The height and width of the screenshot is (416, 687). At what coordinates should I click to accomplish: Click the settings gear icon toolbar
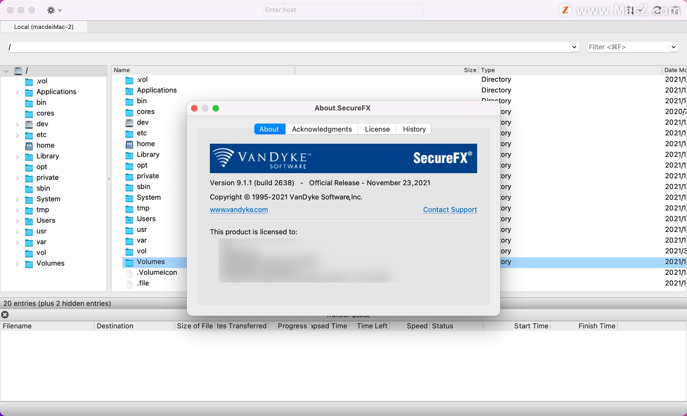coord(51,9)
